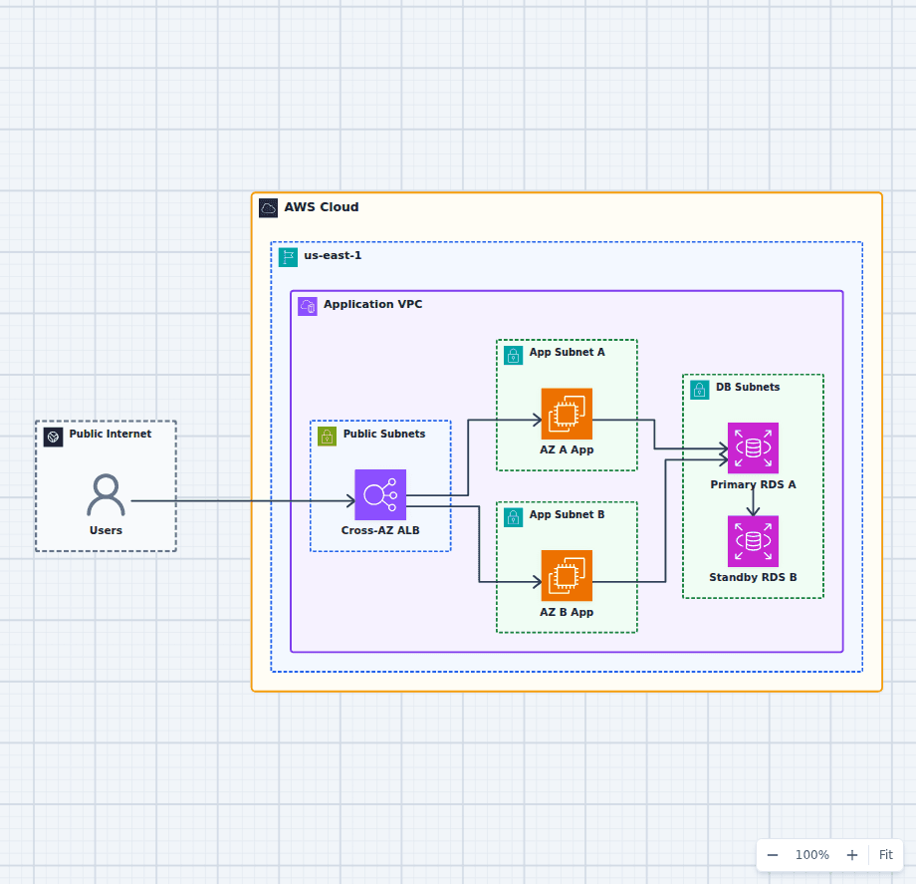
Task: Click the Fit view button
Action: (x=885, y=855)
